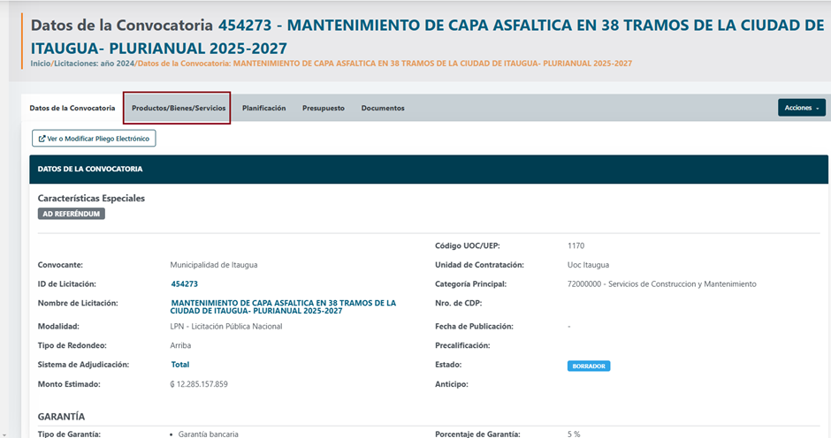The image size is (831, 438).
Task: Go to the Presupuesto tab
Action: pos(324,108)
